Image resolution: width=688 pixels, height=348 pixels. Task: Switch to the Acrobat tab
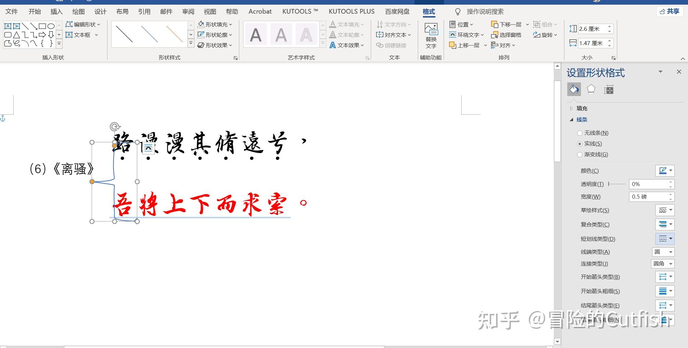pos(260,11)
